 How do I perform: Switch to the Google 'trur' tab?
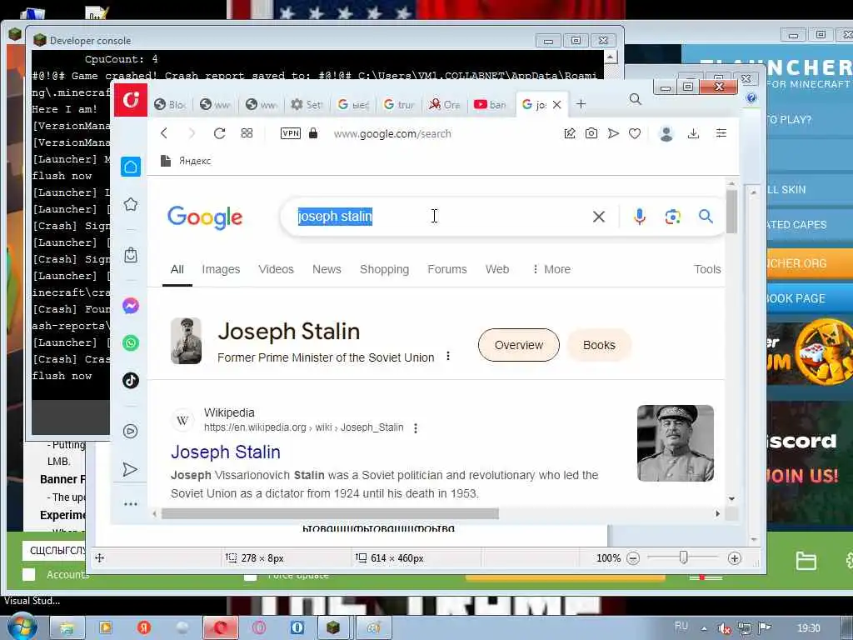399,104
